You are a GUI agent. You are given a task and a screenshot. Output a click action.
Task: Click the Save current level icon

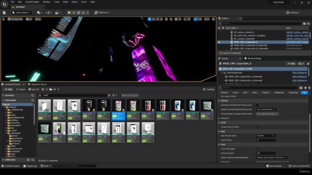[x=4, y=13]
